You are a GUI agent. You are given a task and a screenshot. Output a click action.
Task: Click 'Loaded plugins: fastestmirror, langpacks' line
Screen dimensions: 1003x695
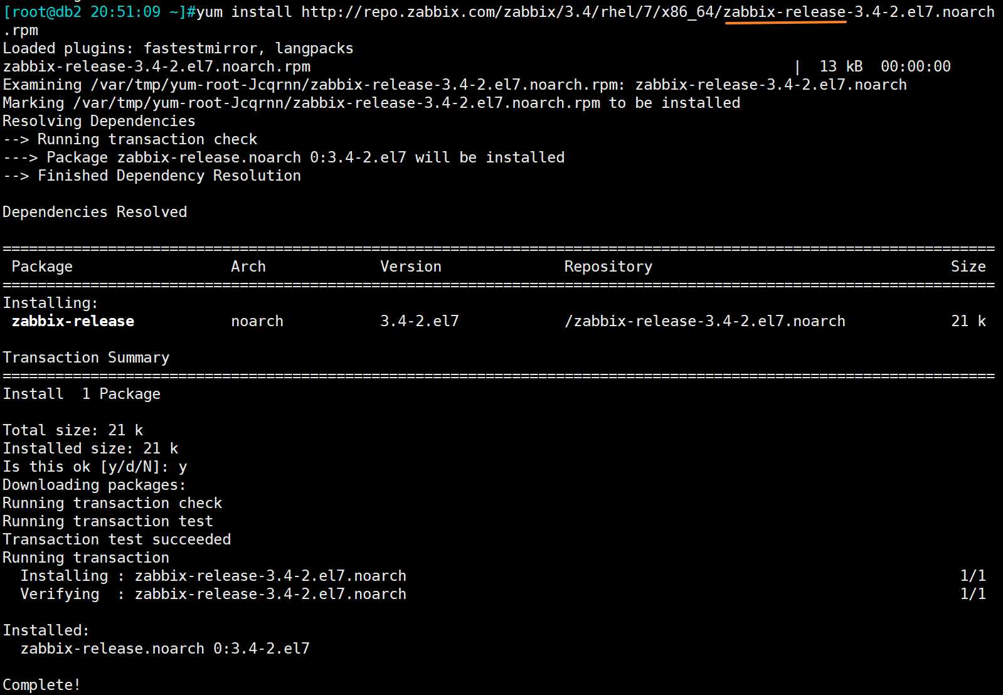pyautogui.click(x=178, y=48)
